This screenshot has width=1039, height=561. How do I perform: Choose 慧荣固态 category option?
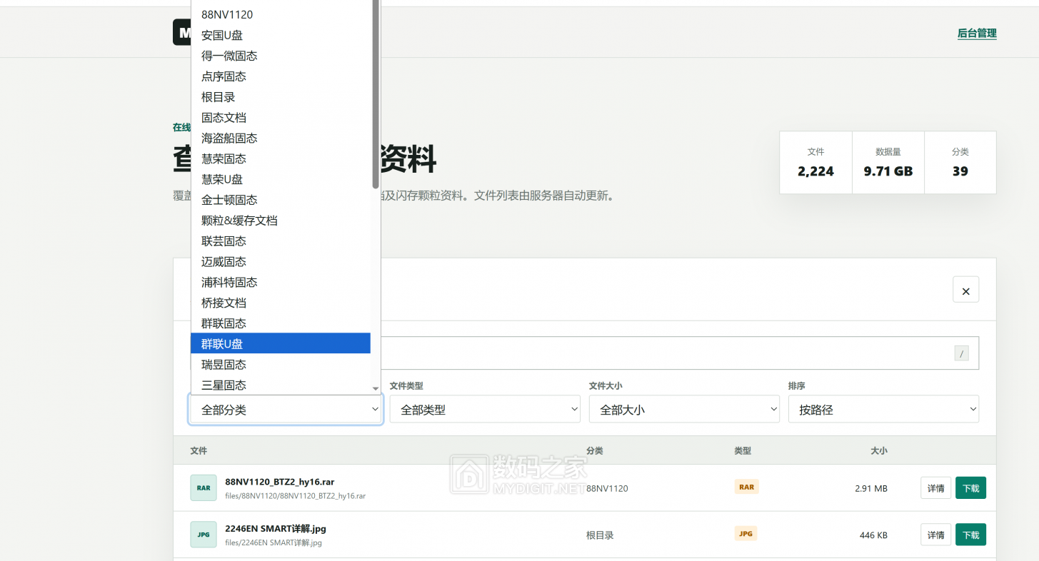(280, 158)
